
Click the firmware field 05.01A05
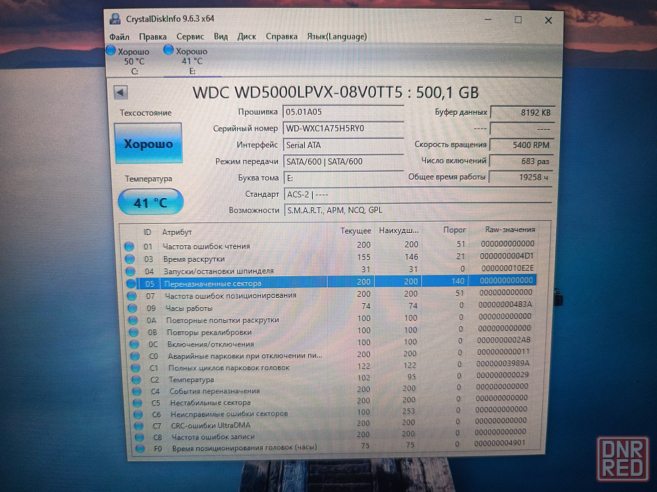(343, 112)
